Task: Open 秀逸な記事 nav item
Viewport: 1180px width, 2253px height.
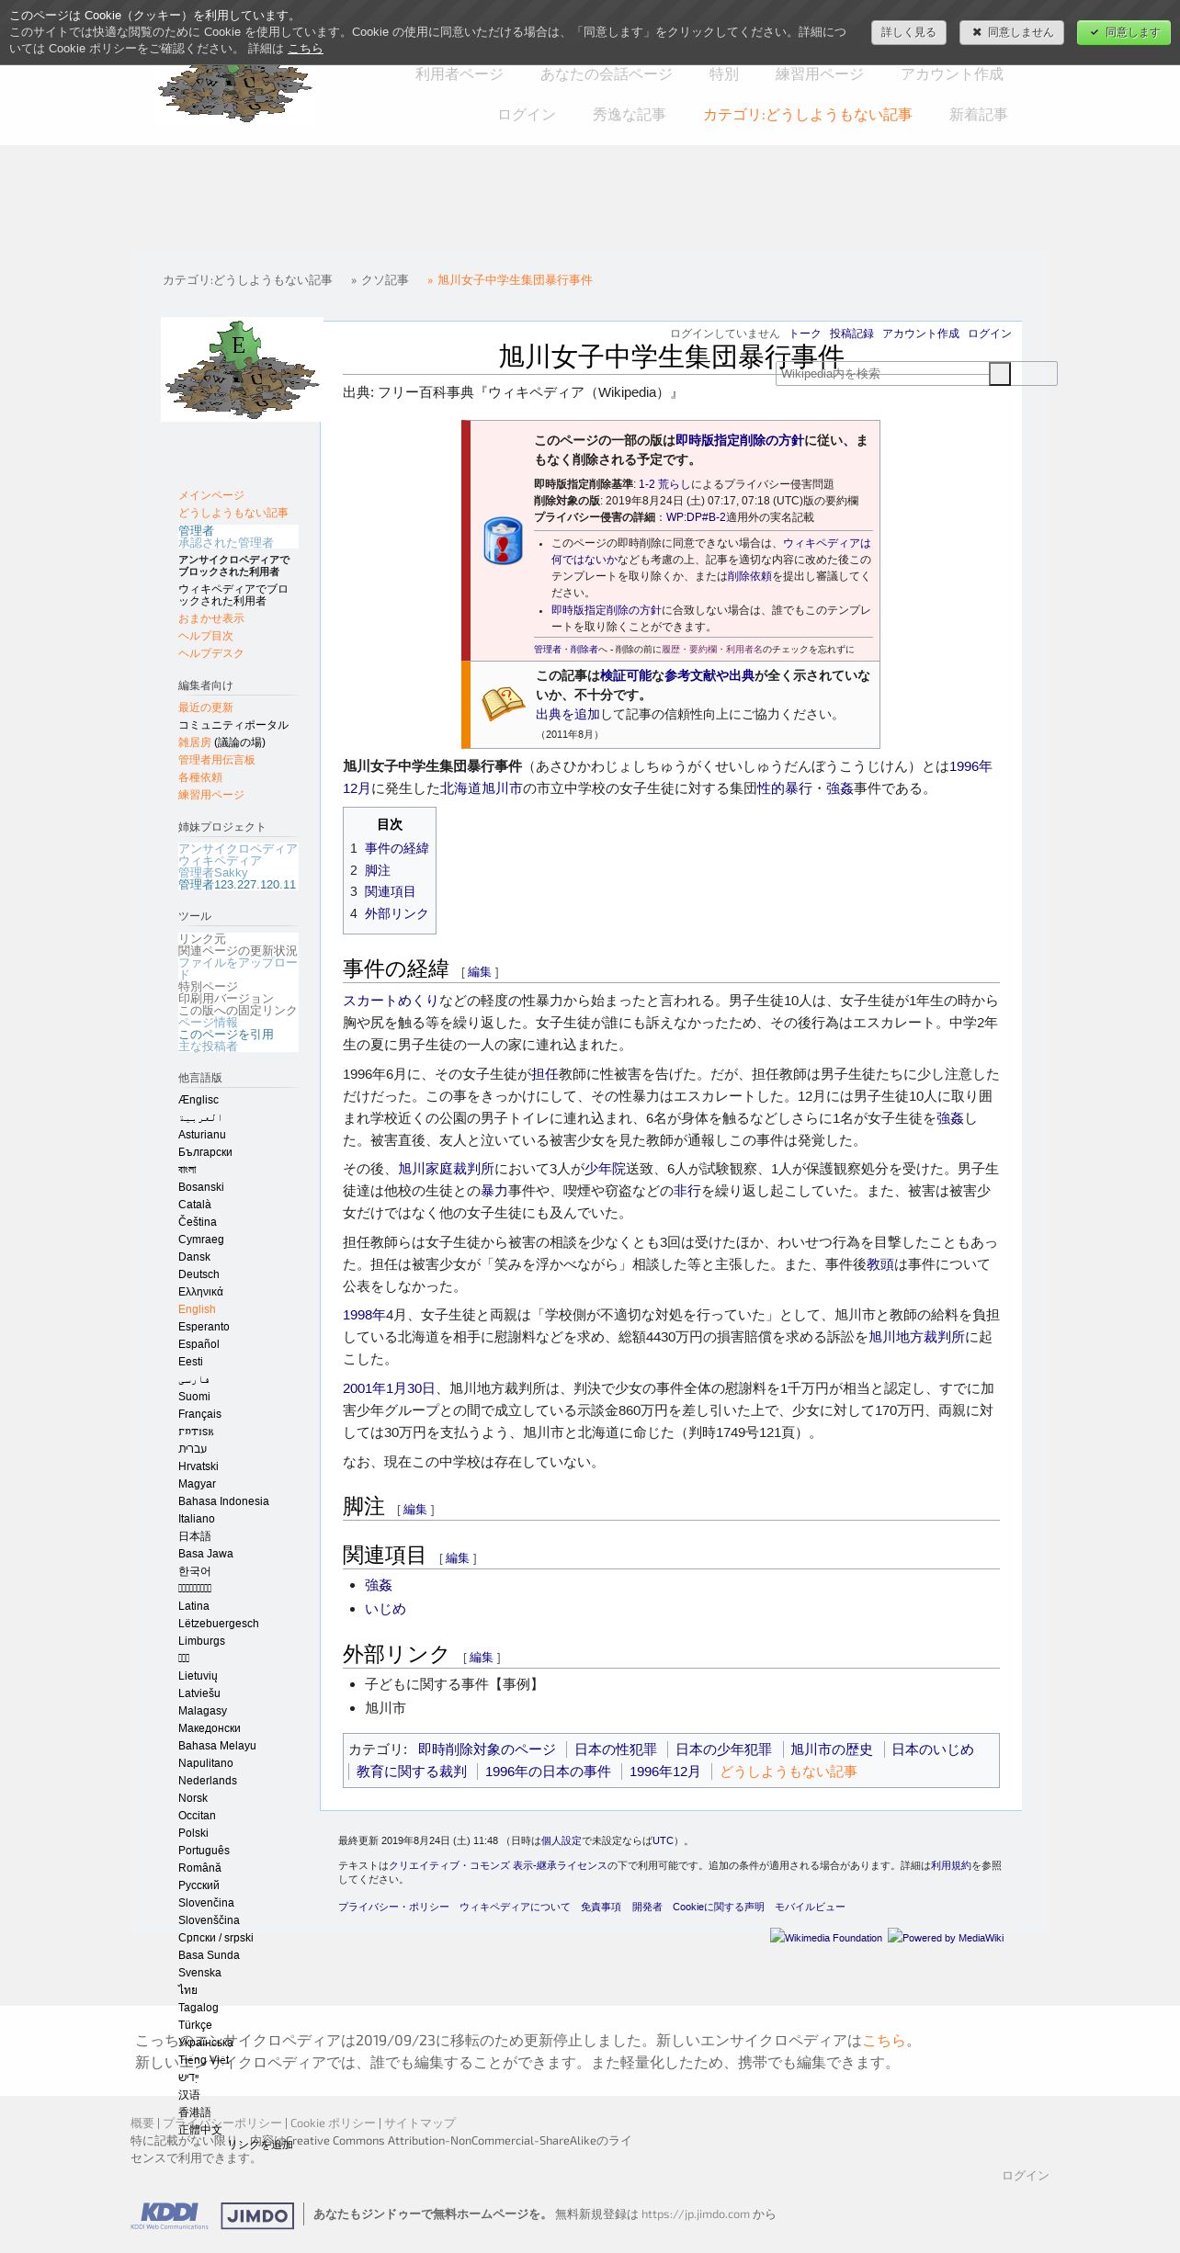Action: (630, 115)
